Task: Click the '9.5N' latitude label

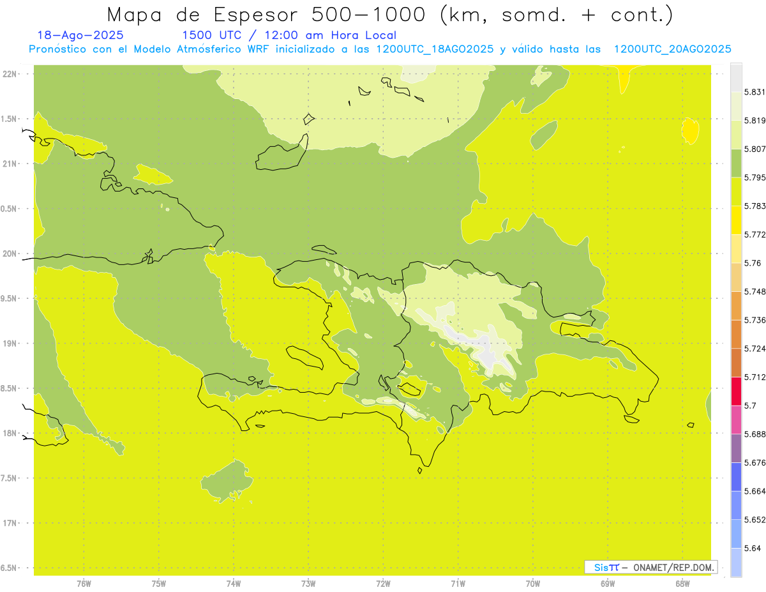Action: point(9,299)
